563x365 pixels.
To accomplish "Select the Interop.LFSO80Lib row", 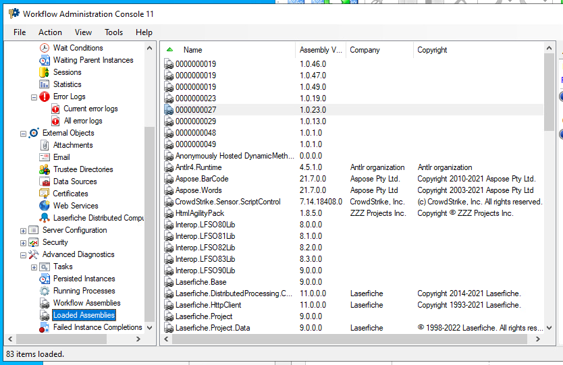I will click(353, 225).
